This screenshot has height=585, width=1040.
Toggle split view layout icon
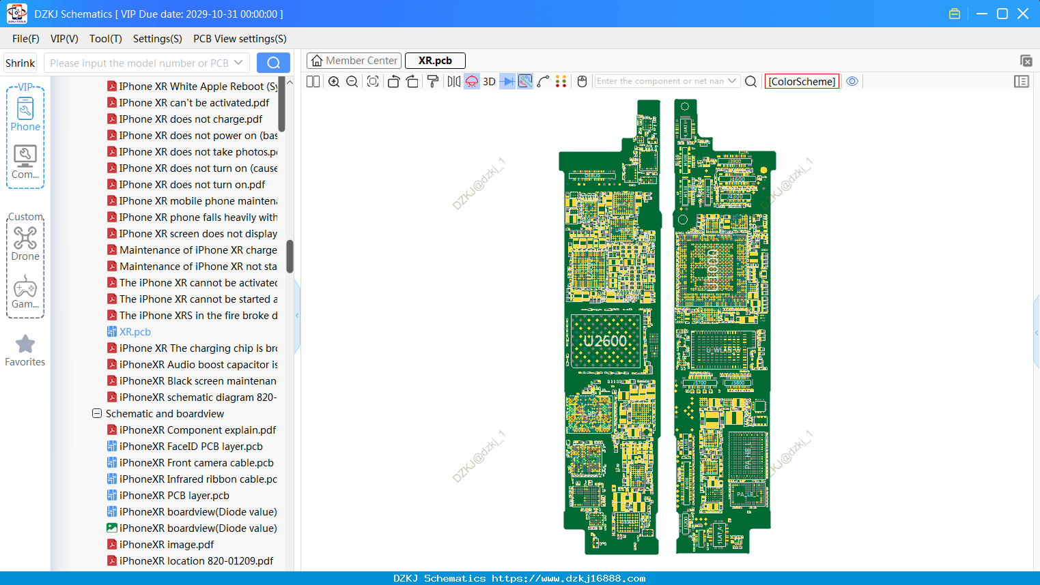tap(313, 82)
